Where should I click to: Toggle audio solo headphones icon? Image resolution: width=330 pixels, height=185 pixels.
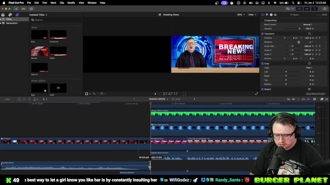tap(303, 99)
